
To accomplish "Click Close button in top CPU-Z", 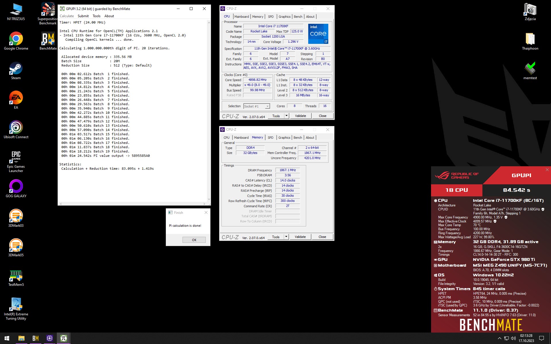I will point(323,116).
